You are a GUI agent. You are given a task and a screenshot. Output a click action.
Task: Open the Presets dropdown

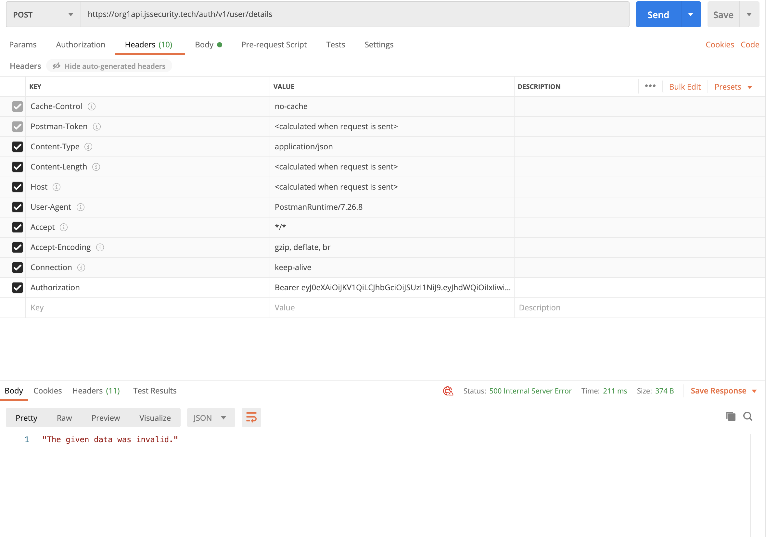point(733,87)
